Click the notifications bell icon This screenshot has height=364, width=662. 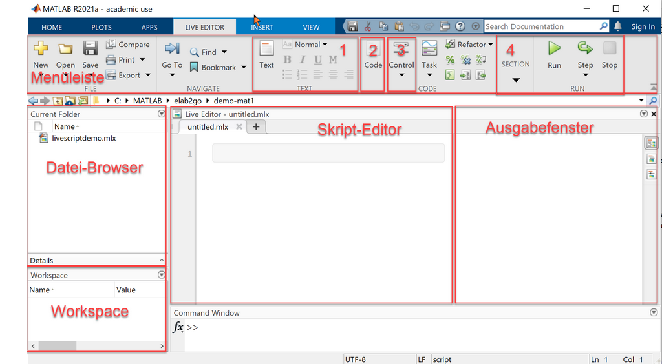click(617, 26)
